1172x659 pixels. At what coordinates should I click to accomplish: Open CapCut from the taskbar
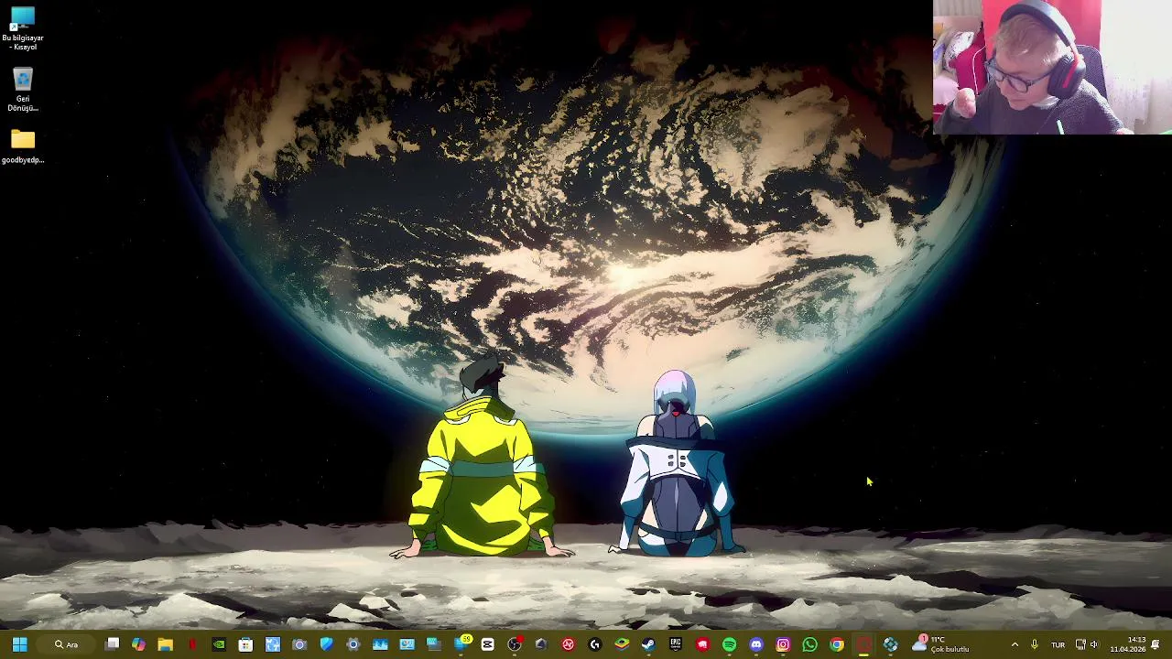click(487, 644)
